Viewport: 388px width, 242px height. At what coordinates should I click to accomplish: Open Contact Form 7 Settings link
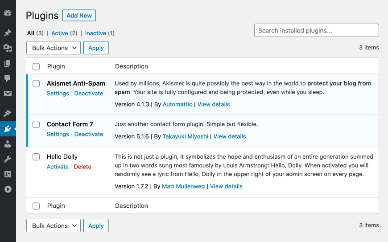pos(58,134)
